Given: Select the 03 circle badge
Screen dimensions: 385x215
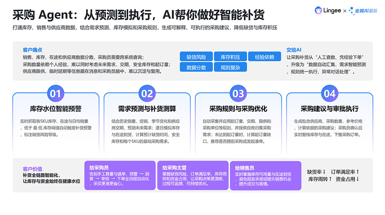Looking at the screenshot, I should point(238,93).
